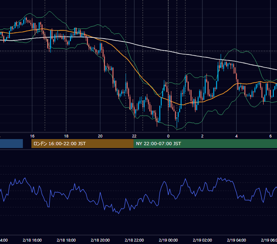Click the blue session bar before ロンドン
The height and width of the screenshot is (244, 277).
[11, 144]
